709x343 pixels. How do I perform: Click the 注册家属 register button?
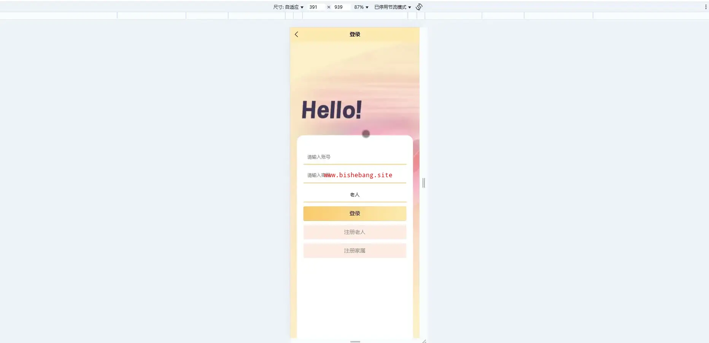point(355,251)
